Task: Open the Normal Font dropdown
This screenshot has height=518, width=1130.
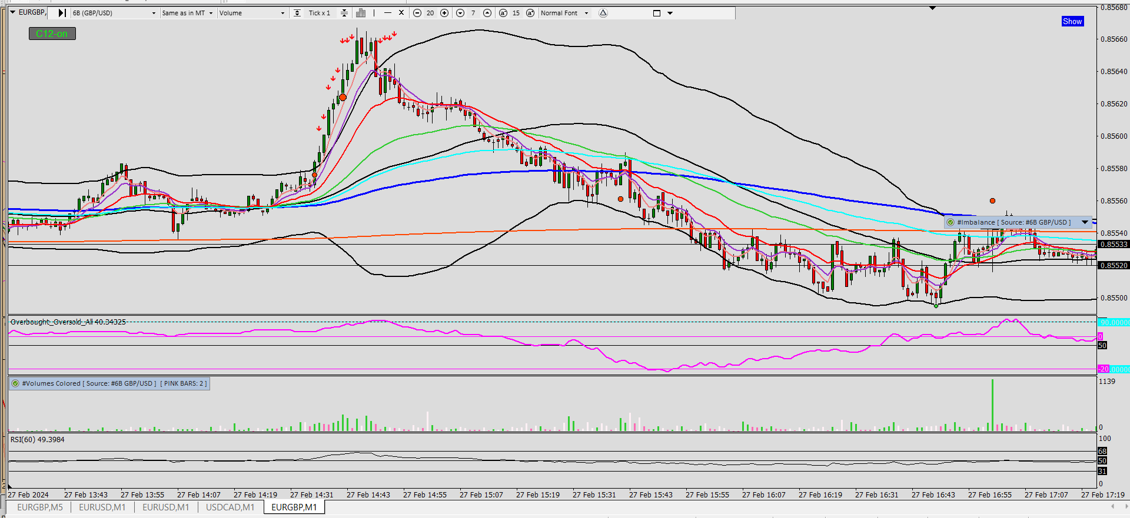Action: tap(564, 13)
